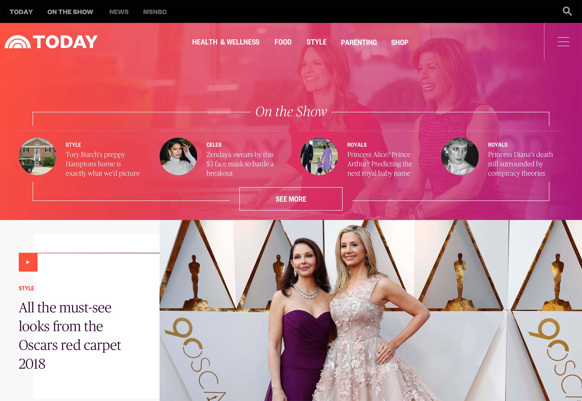Click the STYLE category label above the Oscars headline
The image size is (582, 401).
click(x=27, y=288)
